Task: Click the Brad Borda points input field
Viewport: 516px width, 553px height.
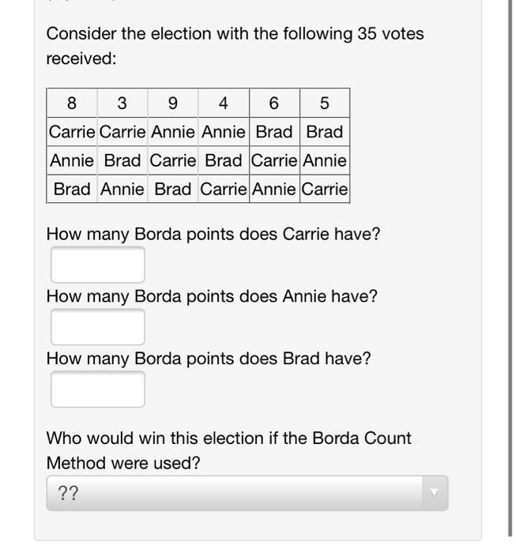Action: [x=98, y=389]
